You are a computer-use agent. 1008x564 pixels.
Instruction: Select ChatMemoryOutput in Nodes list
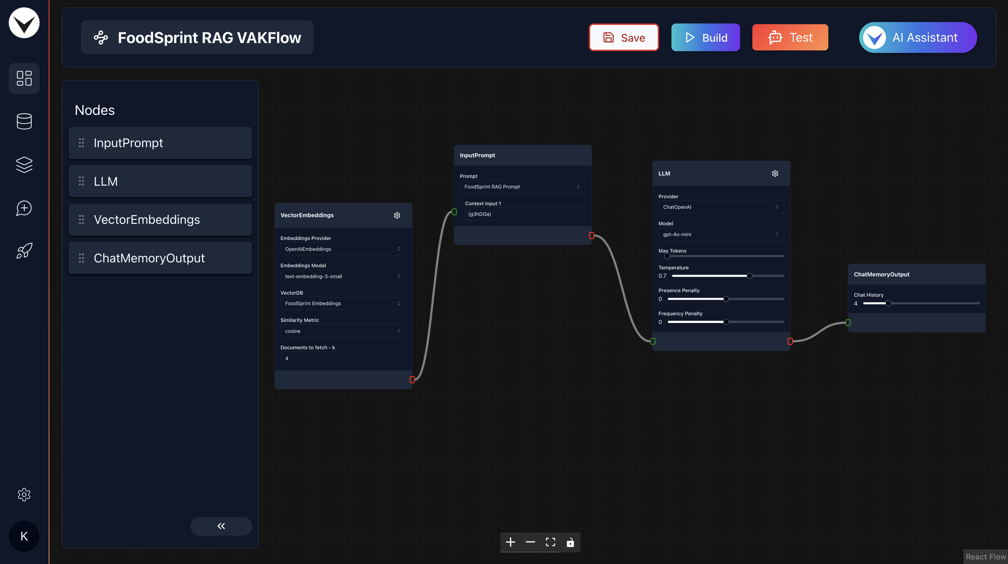pyautogui.click(x=160, y=258)
